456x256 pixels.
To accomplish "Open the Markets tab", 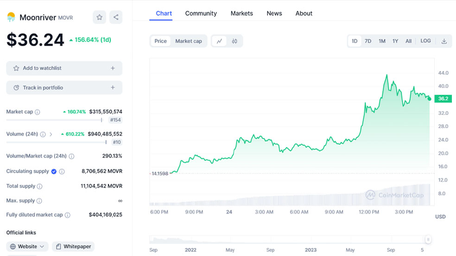I will [241, 13].
